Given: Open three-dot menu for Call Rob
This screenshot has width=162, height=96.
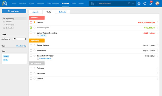Looking at the screenshot, I should click(158, 79).
